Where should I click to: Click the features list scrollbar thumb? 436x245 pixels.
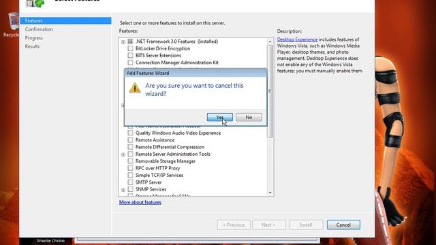point(270,91)
